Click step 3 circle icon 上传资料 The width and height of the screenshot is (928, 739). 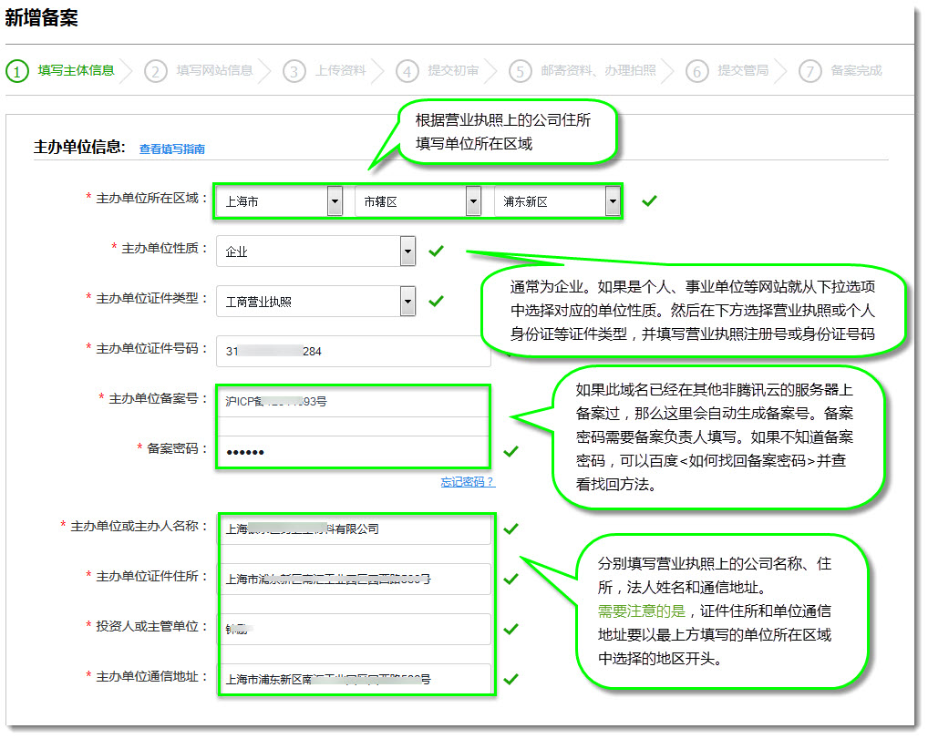294,71
